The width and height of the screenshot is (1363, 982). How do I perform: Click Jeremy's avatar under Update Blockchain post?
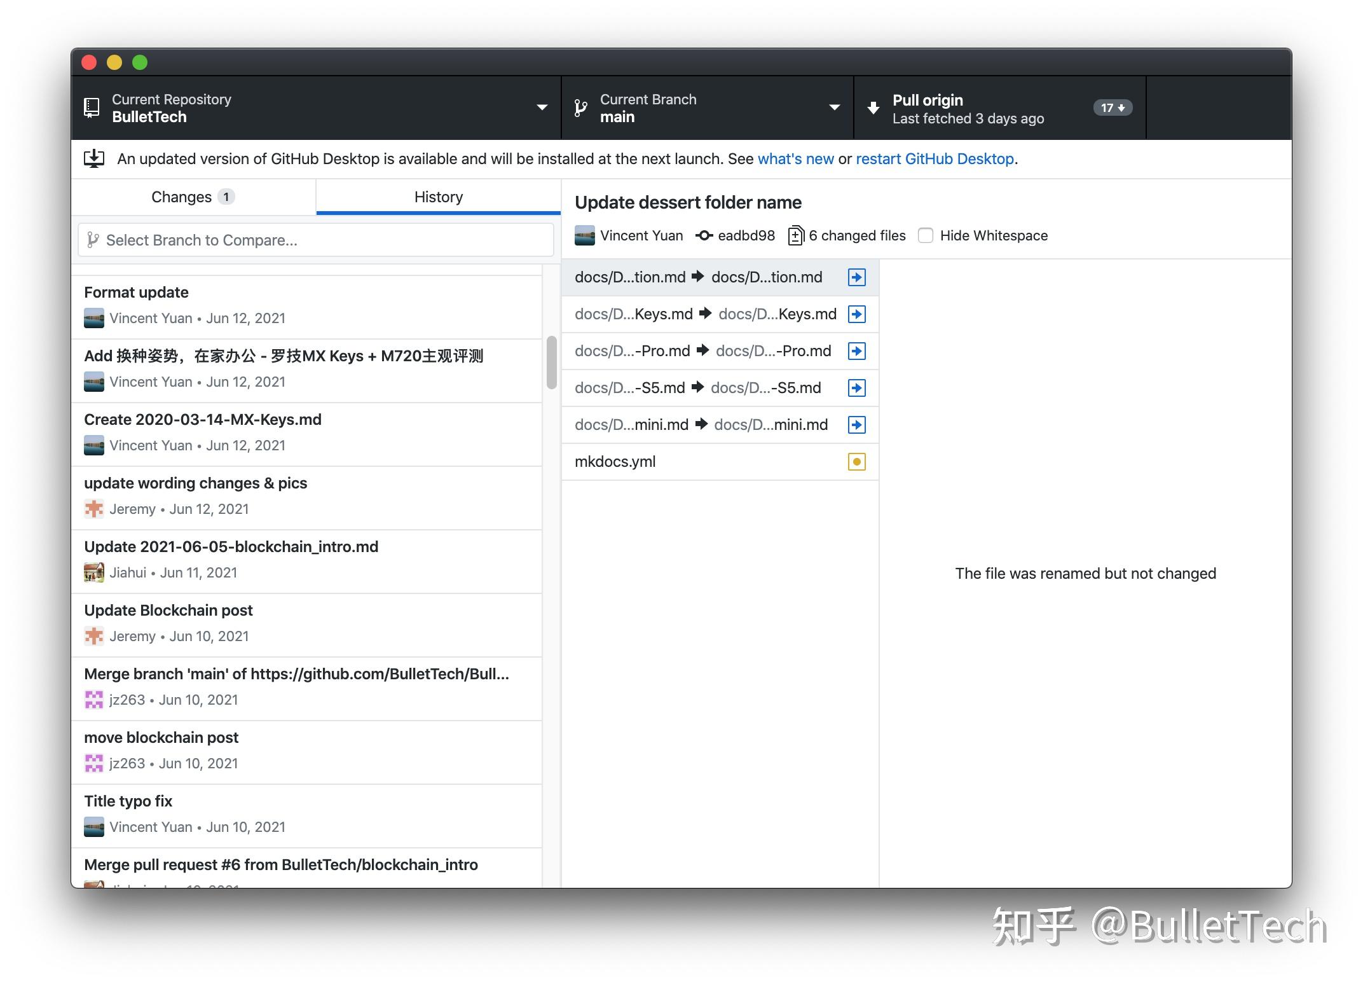(x=93, y=636)
